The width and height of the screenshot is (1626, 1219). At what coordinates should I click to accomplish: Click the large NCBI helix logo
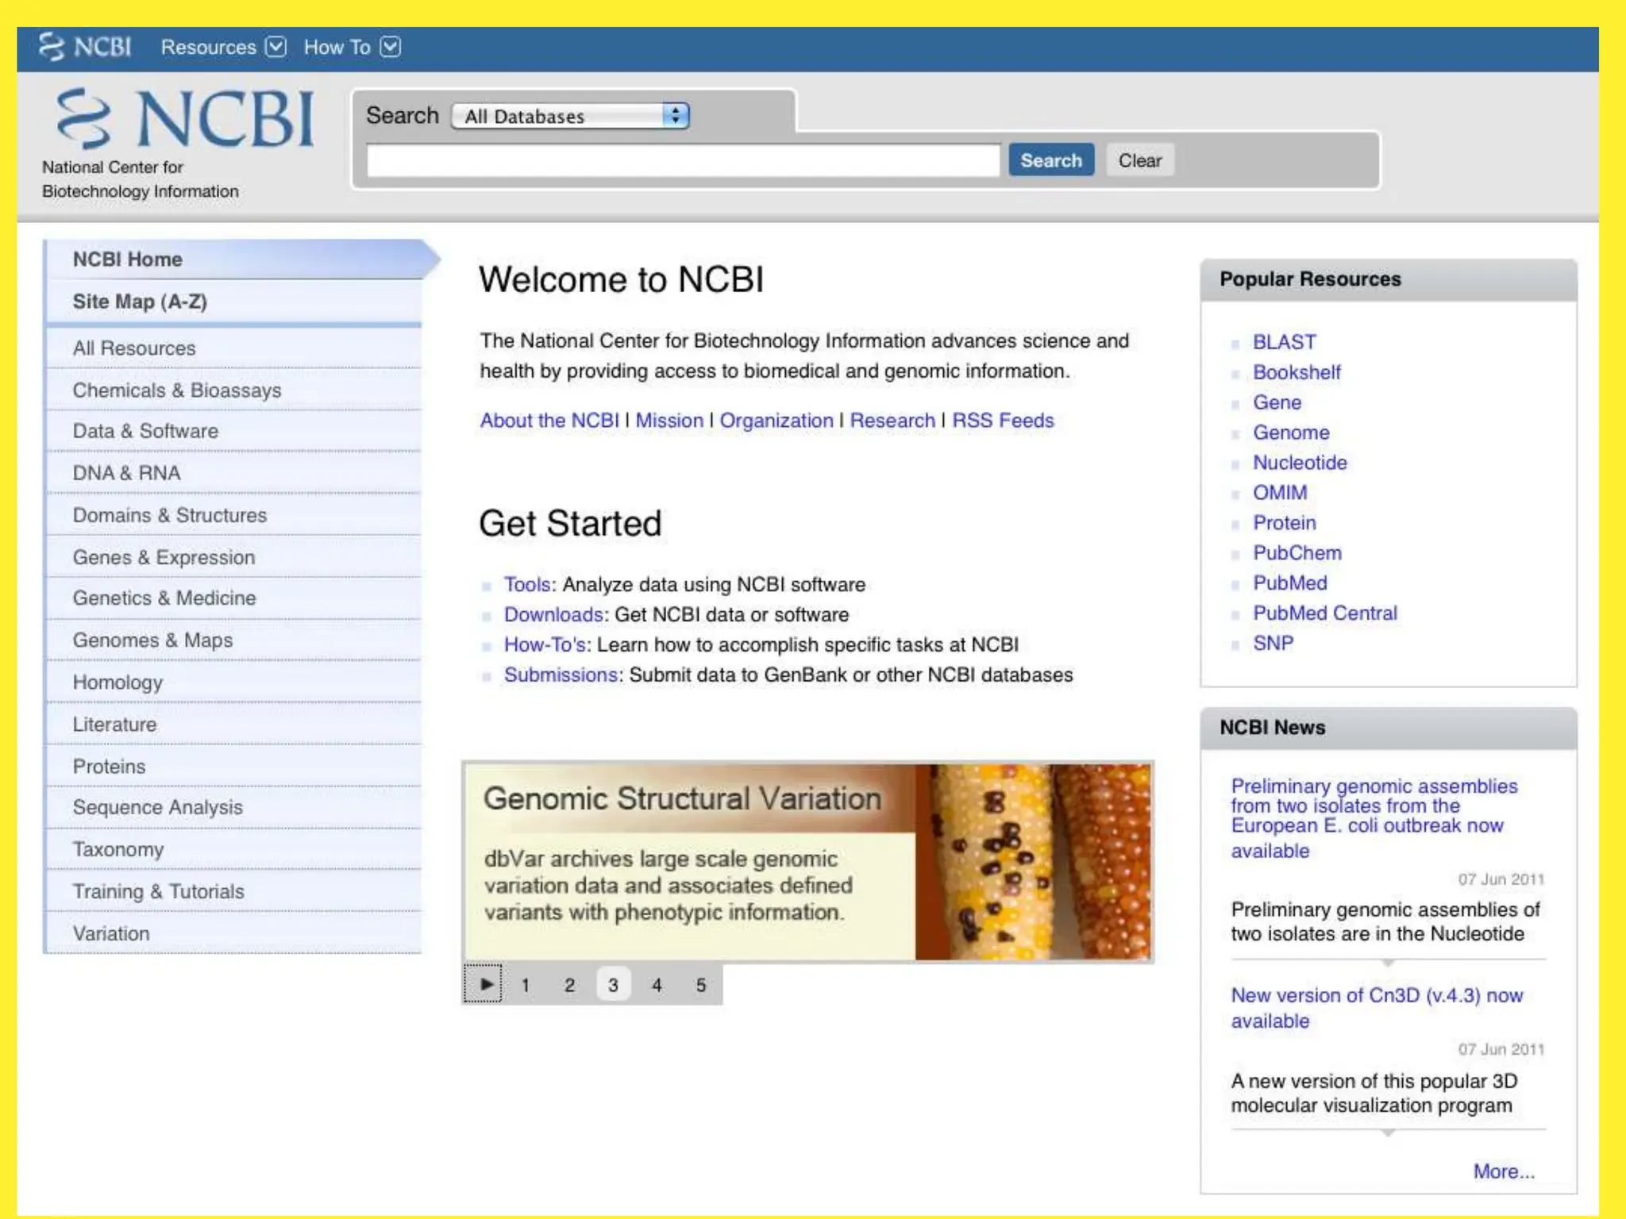coord(184,120)
